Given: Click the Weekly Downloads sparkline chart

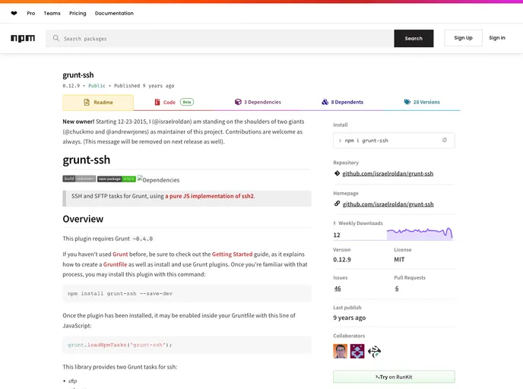Looking at the screenshot, I should point(420,233).
